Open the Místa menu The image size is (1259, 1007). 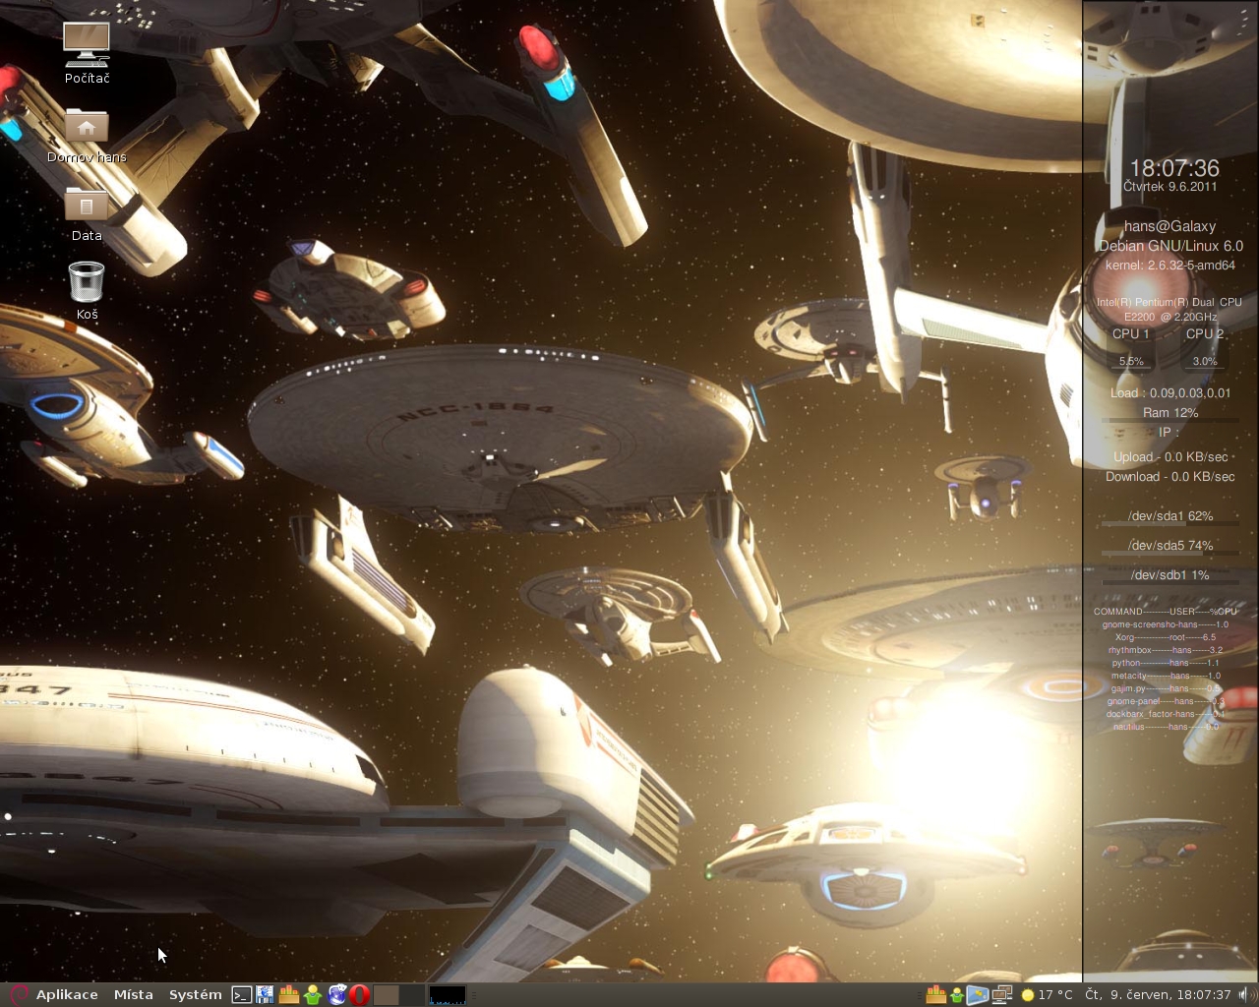pyautogui.click(x=134, y=994)
